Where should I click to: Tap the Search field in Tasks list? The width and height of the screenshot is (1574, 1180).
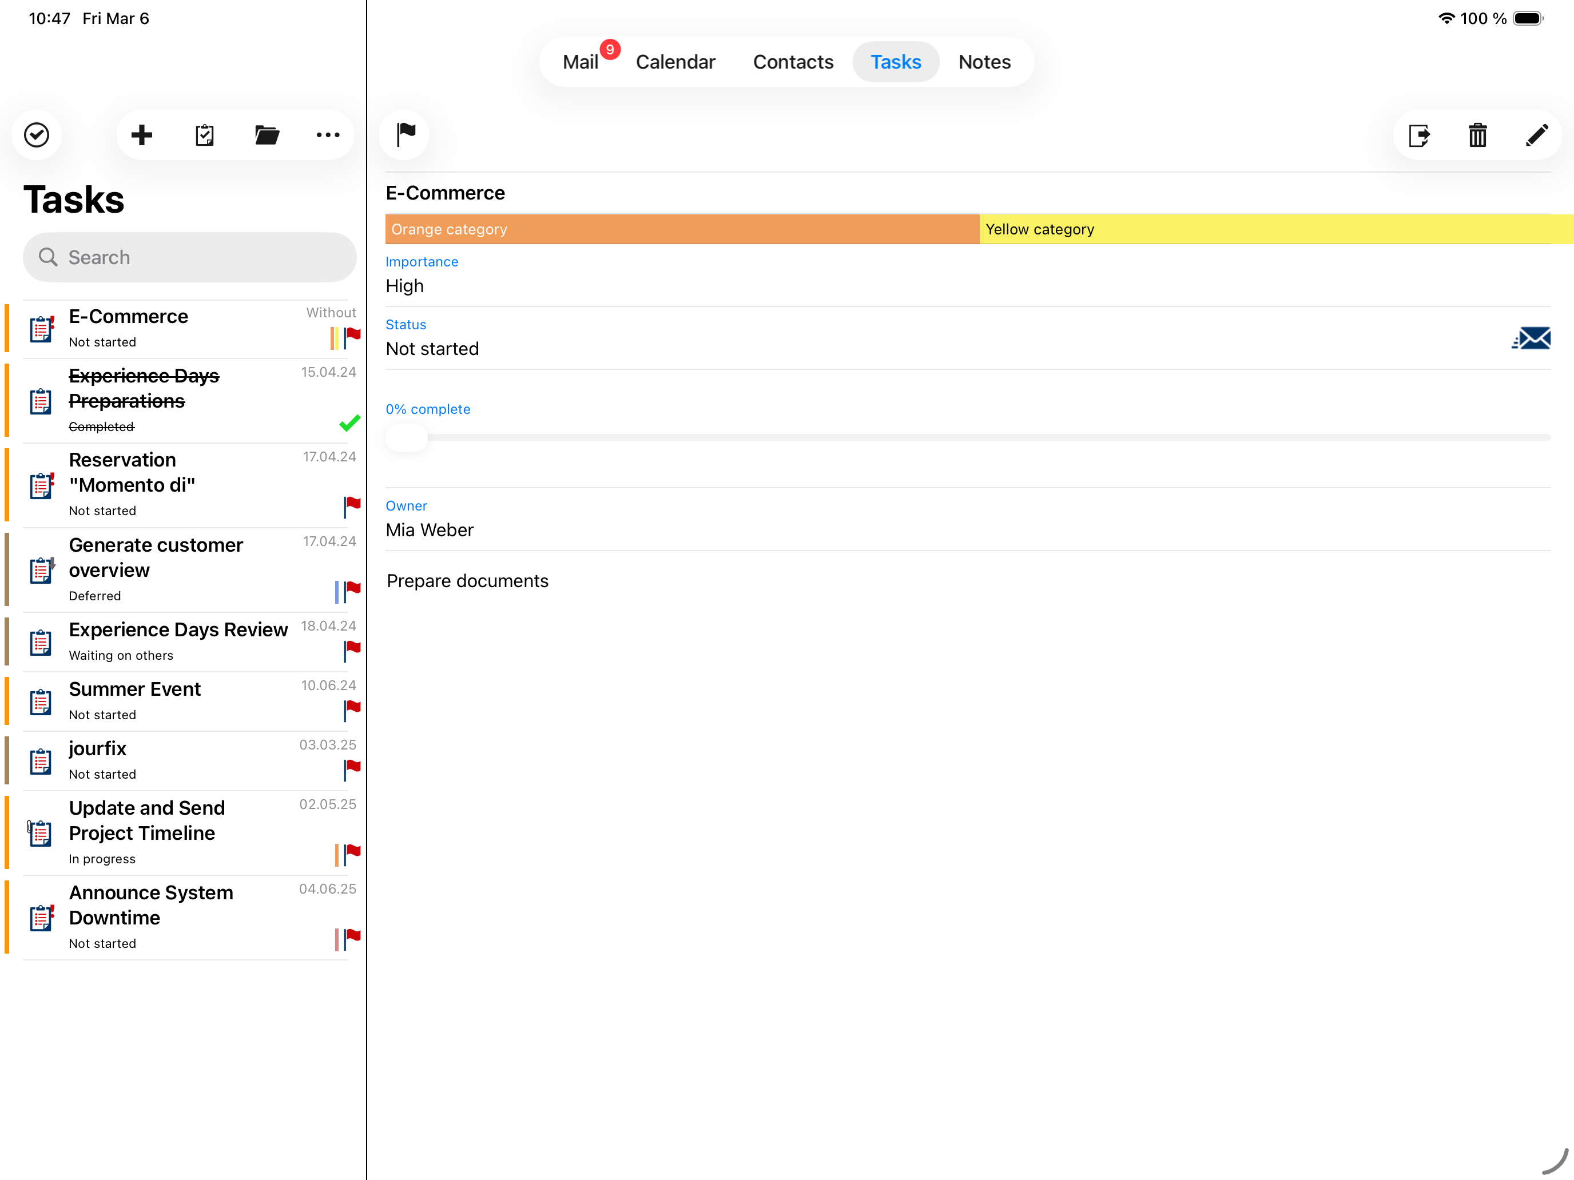coord(189,257)
